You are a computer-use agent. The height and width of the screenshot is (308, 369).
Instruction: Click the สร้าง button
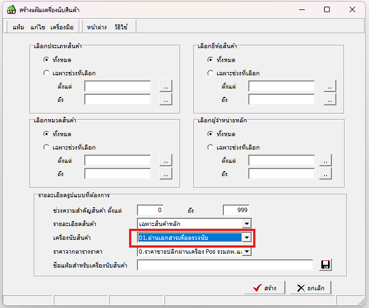click(x=265, y=288)
